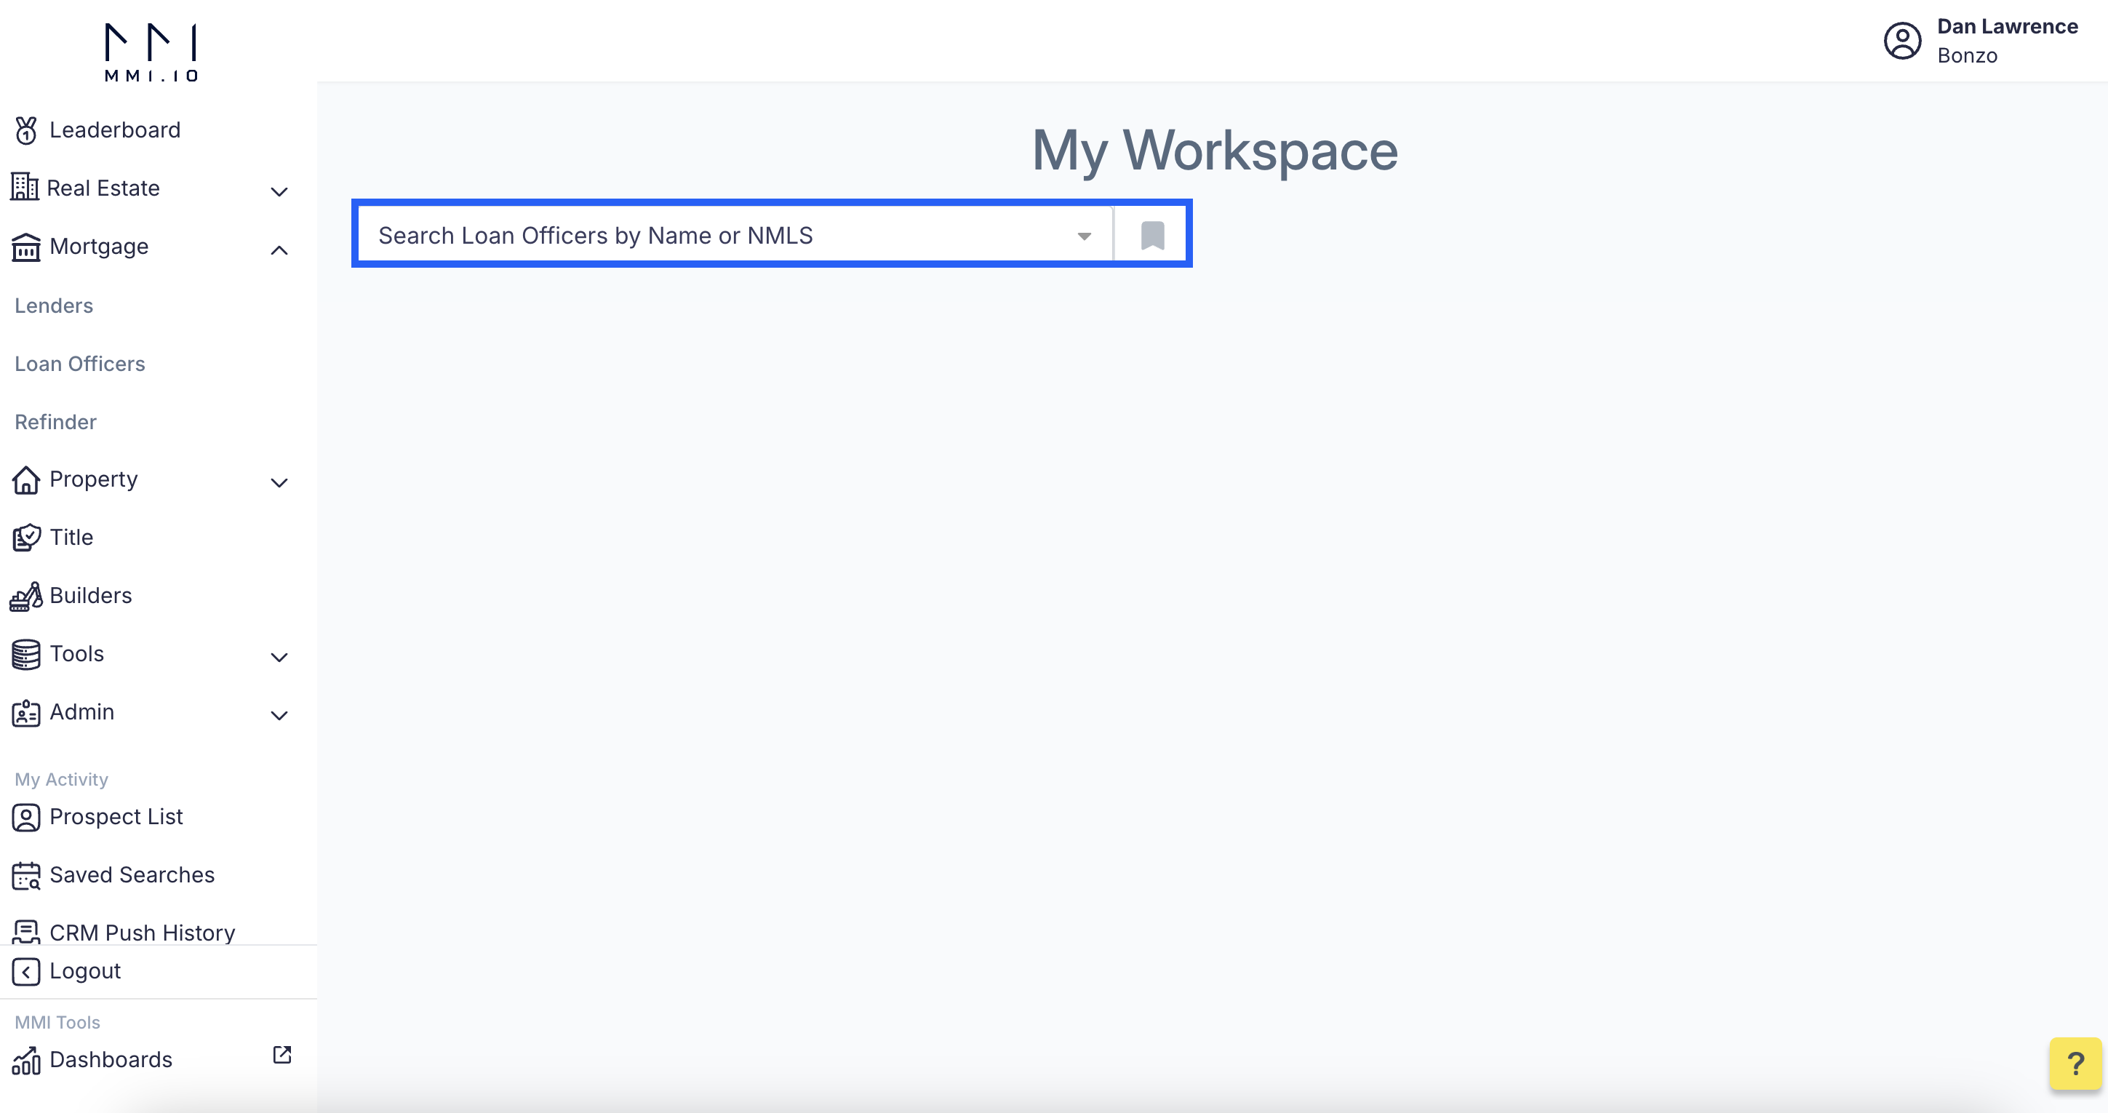Click the Logout arrow icon
Screen dimensions: 2108x1113
[26, 971]
